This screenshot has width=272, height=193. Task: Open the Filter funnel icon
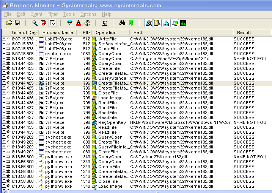[x=70, y=23]
